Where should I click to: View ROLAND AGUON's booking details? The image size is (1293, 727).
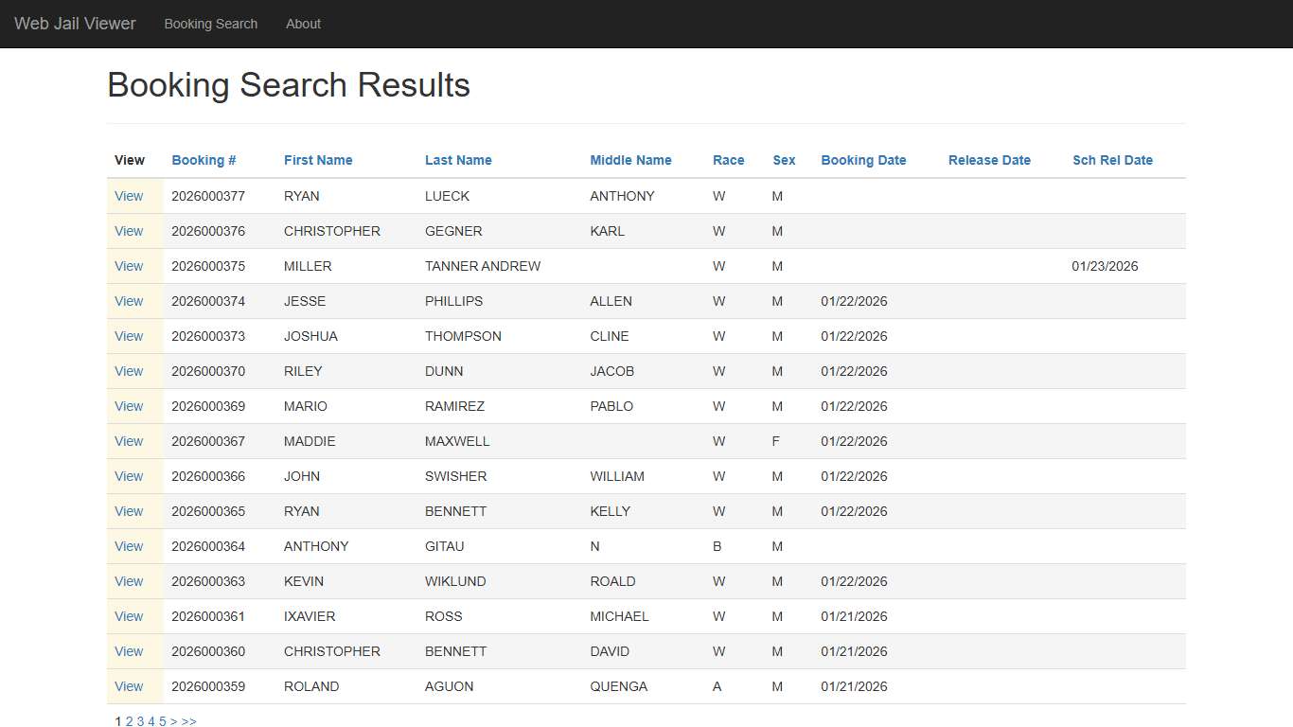tap(129, 686)
